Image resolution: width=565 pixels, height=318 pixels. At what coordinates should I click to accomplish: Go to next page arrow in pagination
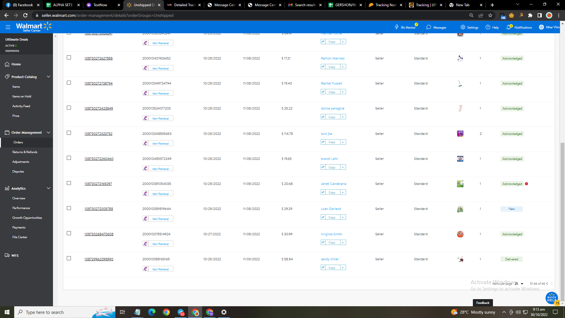click(552, 284)
